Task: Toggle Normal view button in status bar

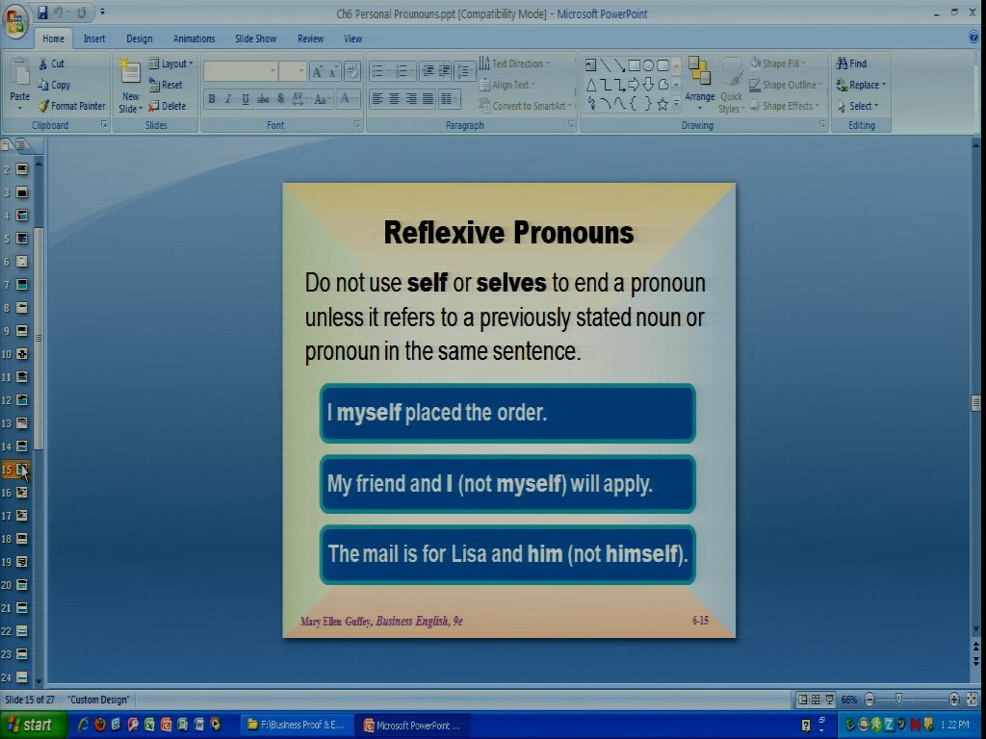Action: point(801,700)
